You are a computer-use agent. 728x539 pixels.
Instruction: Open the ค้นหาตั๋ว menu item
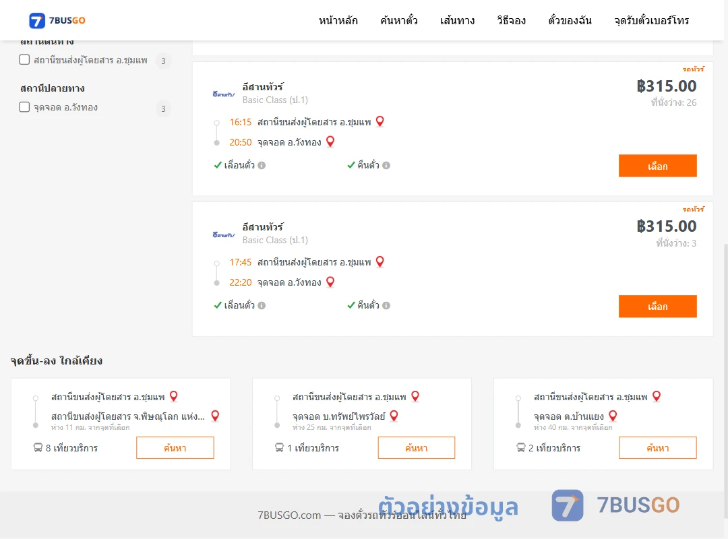point(399,20)
